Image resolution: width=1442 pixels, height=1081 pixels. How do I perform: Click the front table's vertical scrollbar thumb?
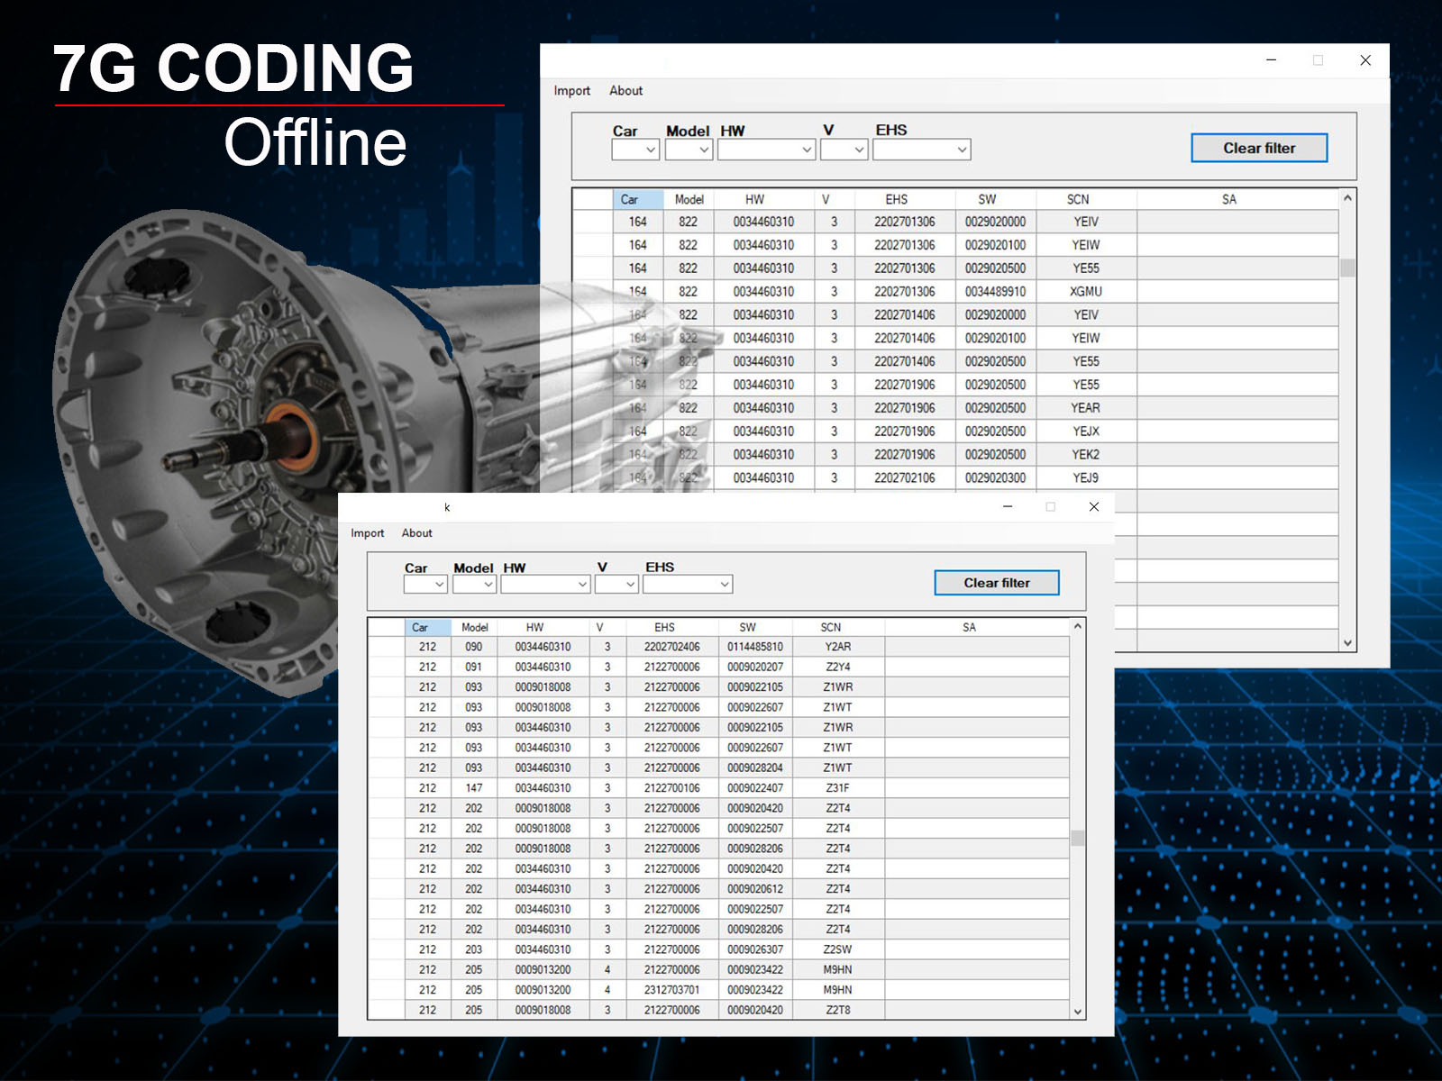click(1077, 838)
